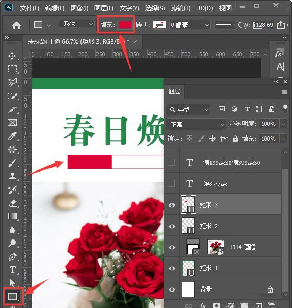This screenshot has height=308, width=292.
Task: Open the layers panel flyout menu
Action: [x=284, y=92]
